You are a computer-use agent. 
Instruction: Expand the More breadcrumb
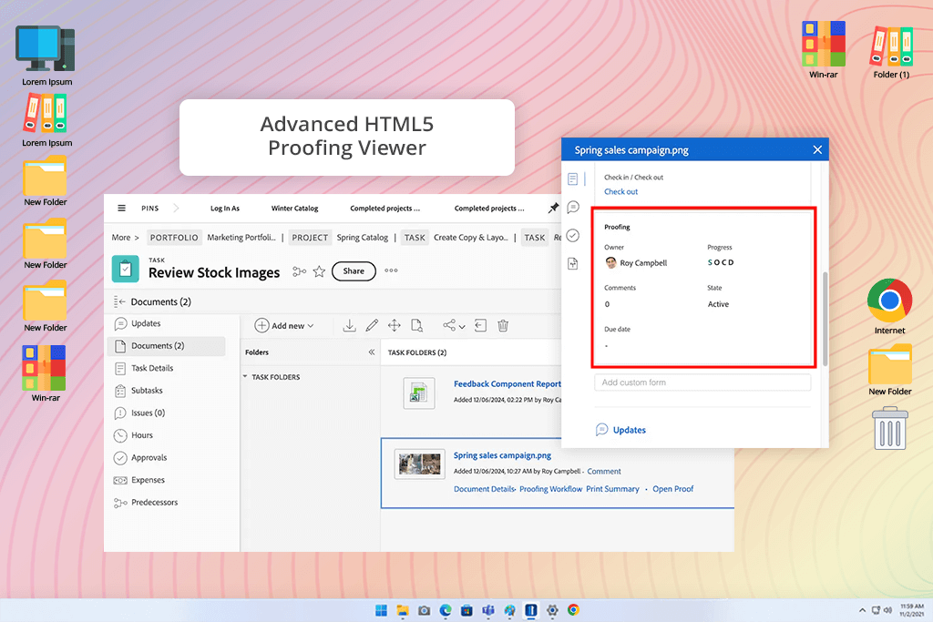click(x=125, y=238)
